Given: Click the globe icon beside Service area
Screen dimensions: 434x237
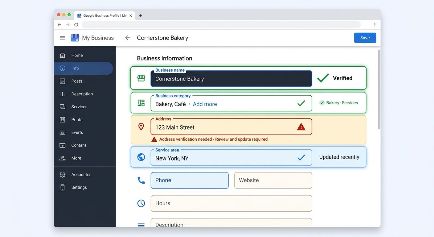Looking at the screenshot, I should click(x=141, y=157).
